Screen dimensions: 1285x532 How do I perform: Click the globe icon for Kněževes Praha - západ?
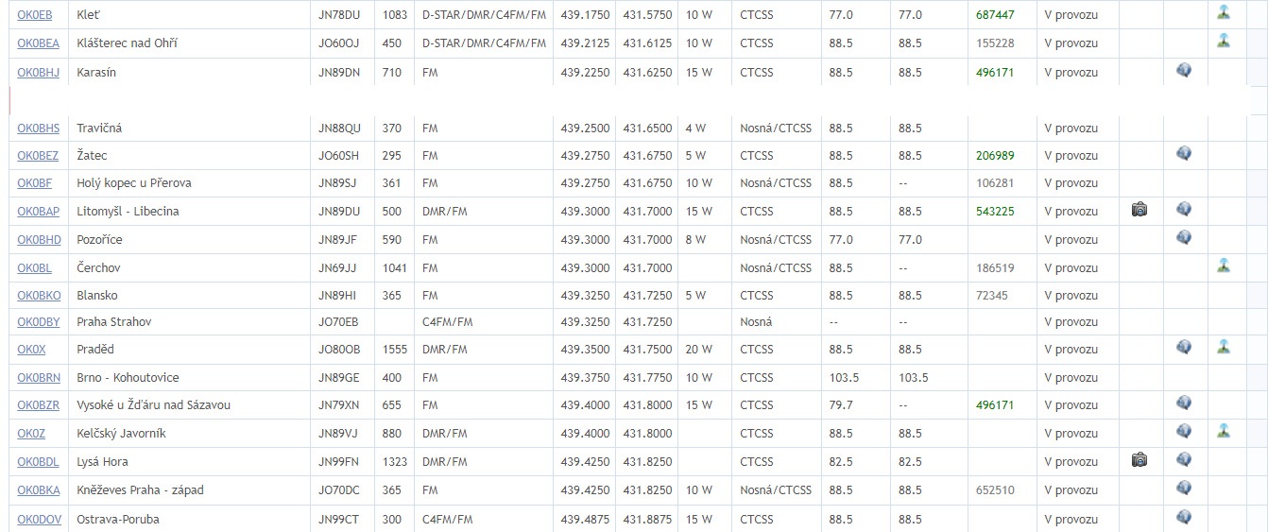[x=1184, y=489]
